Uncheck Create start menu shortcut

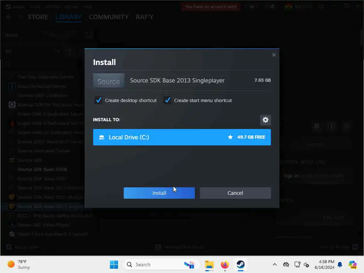pyautogui.click(x=167, y=100)
